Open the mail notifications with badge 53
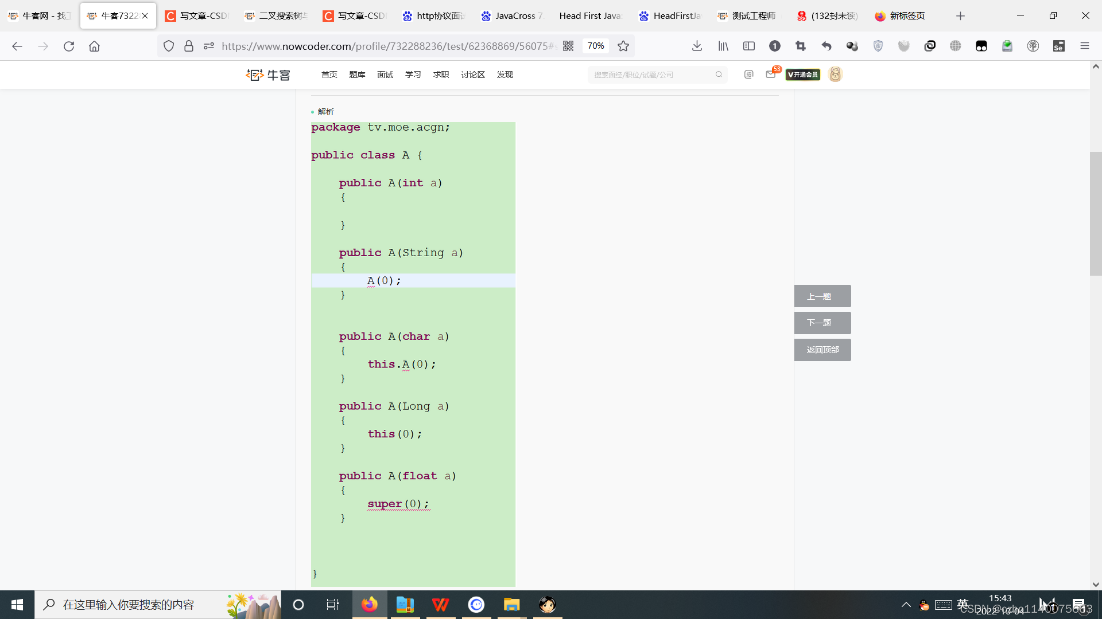 pyautogui.click(x=771, y=74)
